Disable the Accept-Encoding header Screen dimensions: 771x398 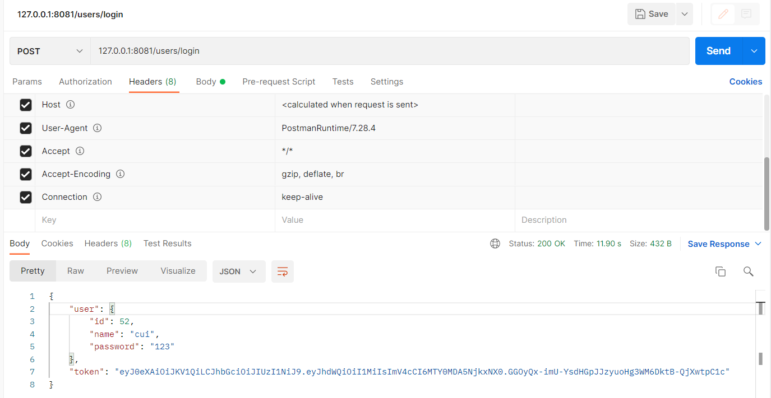(26, 174)
